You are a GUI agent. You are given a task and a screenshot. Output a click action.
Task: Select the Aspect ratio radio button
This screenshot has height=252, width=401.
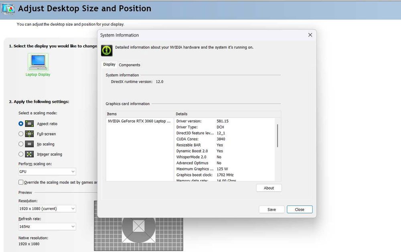pyautogui.click(x=21, y=124)
